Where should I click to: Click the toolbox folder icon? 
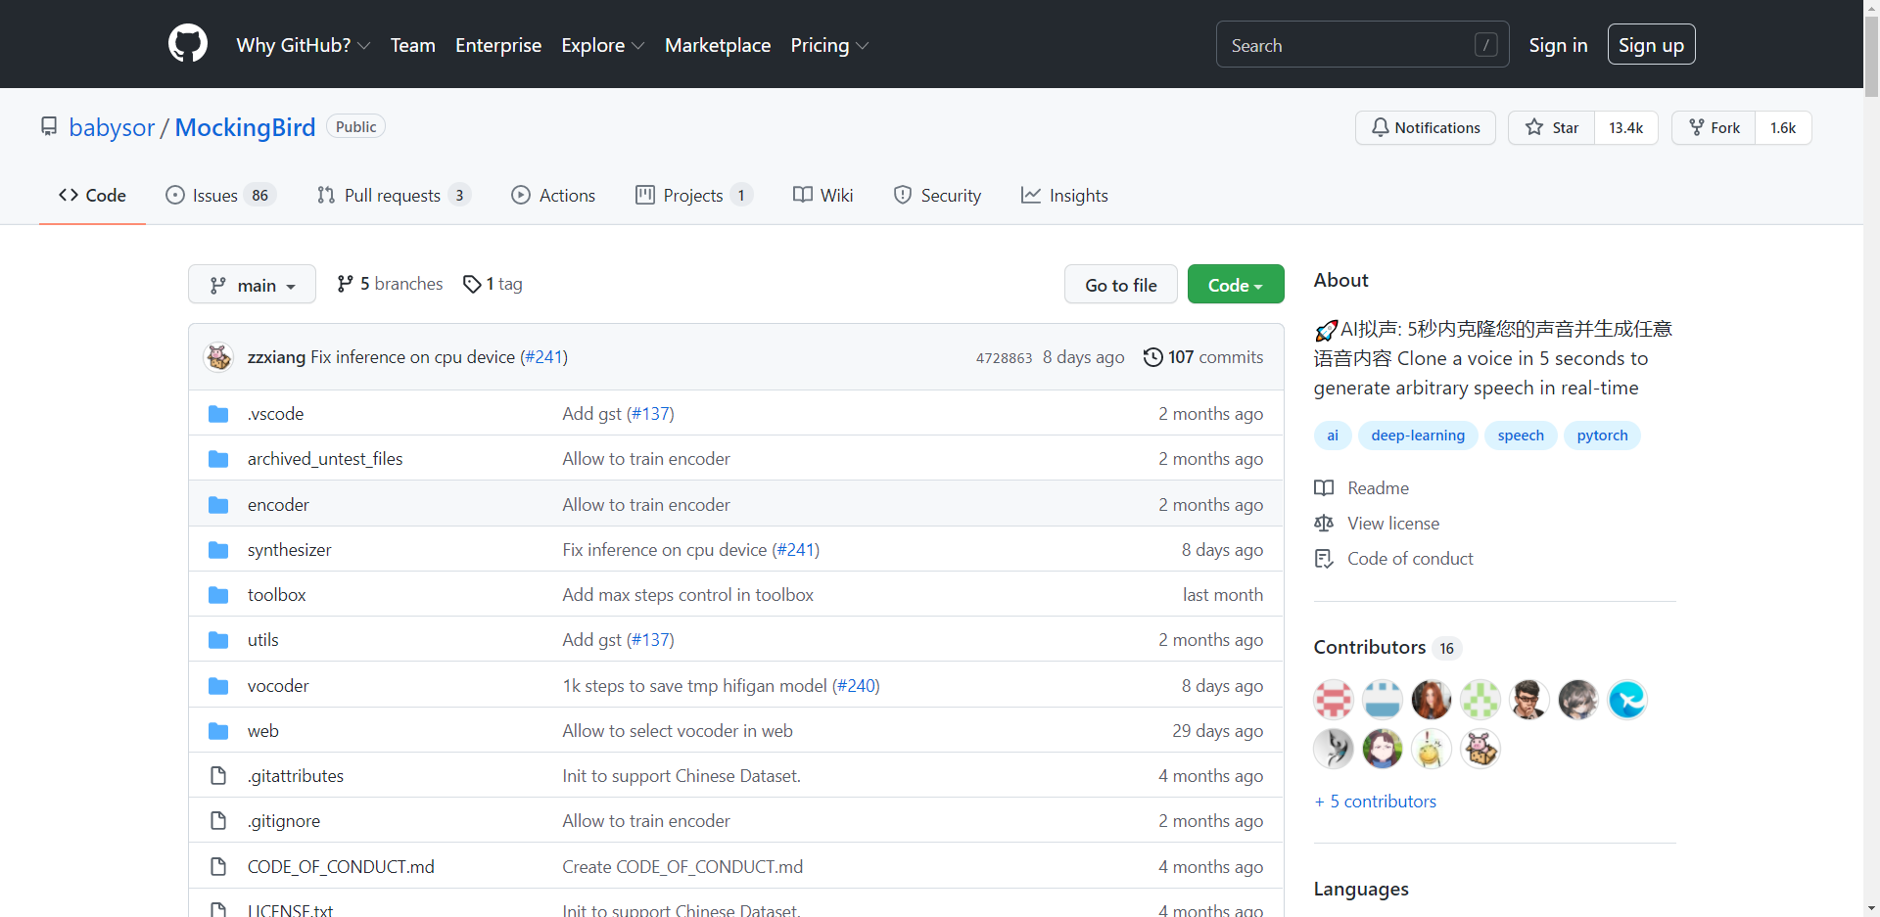[x=218, y=595]
